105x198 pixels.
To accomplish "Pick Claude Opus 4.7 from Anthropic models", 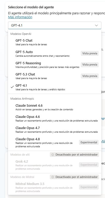I will (x=55, y=130).
